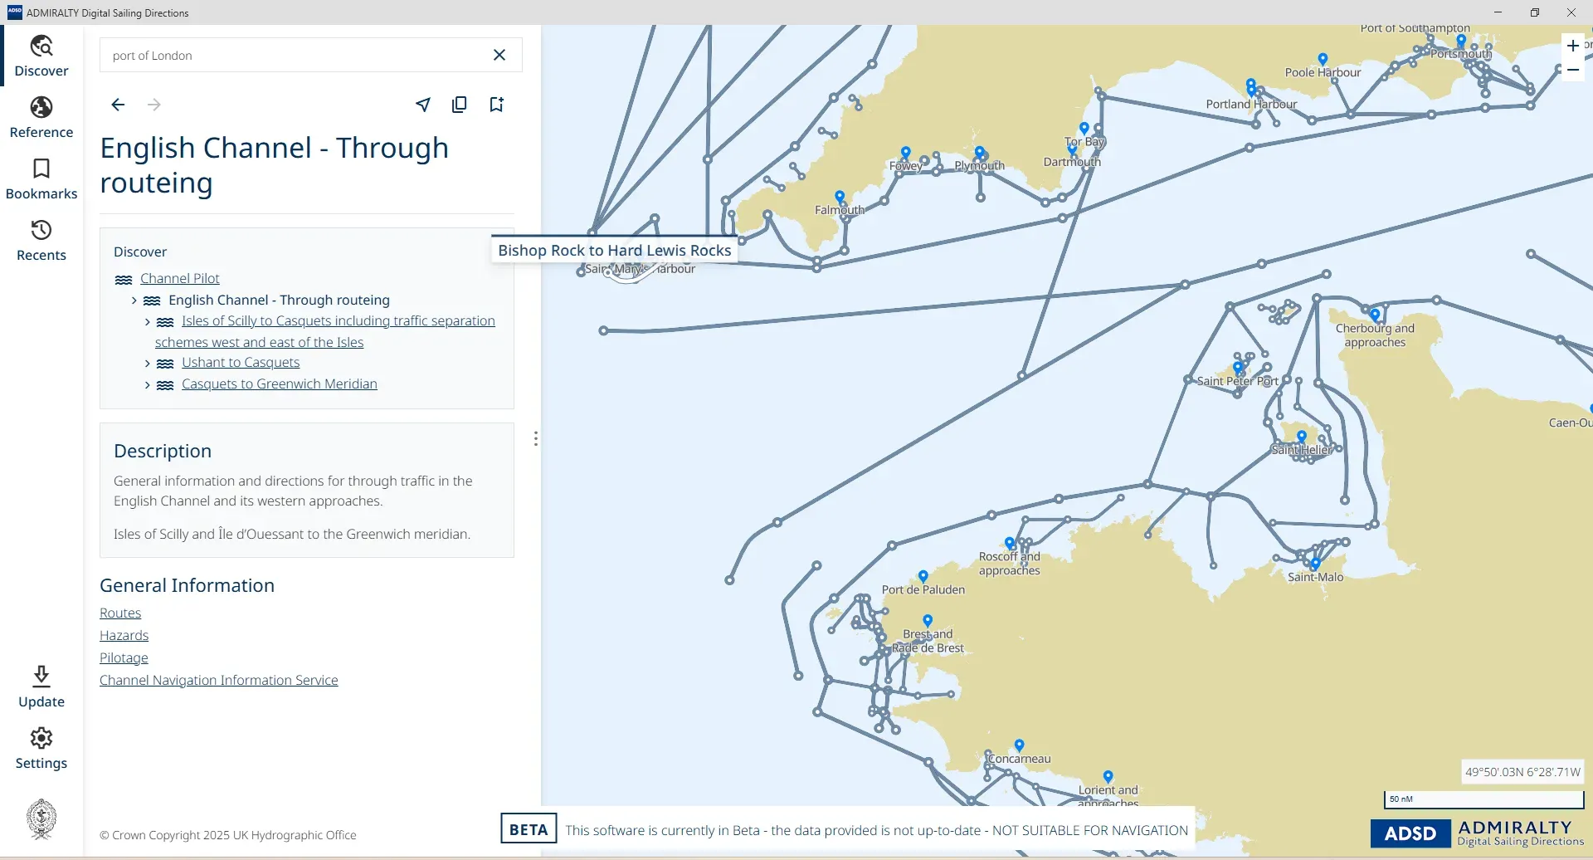This screenshot has width=1593, height=860.
Task: Switch to the Reference section
Action: click(x=41, y=116)
